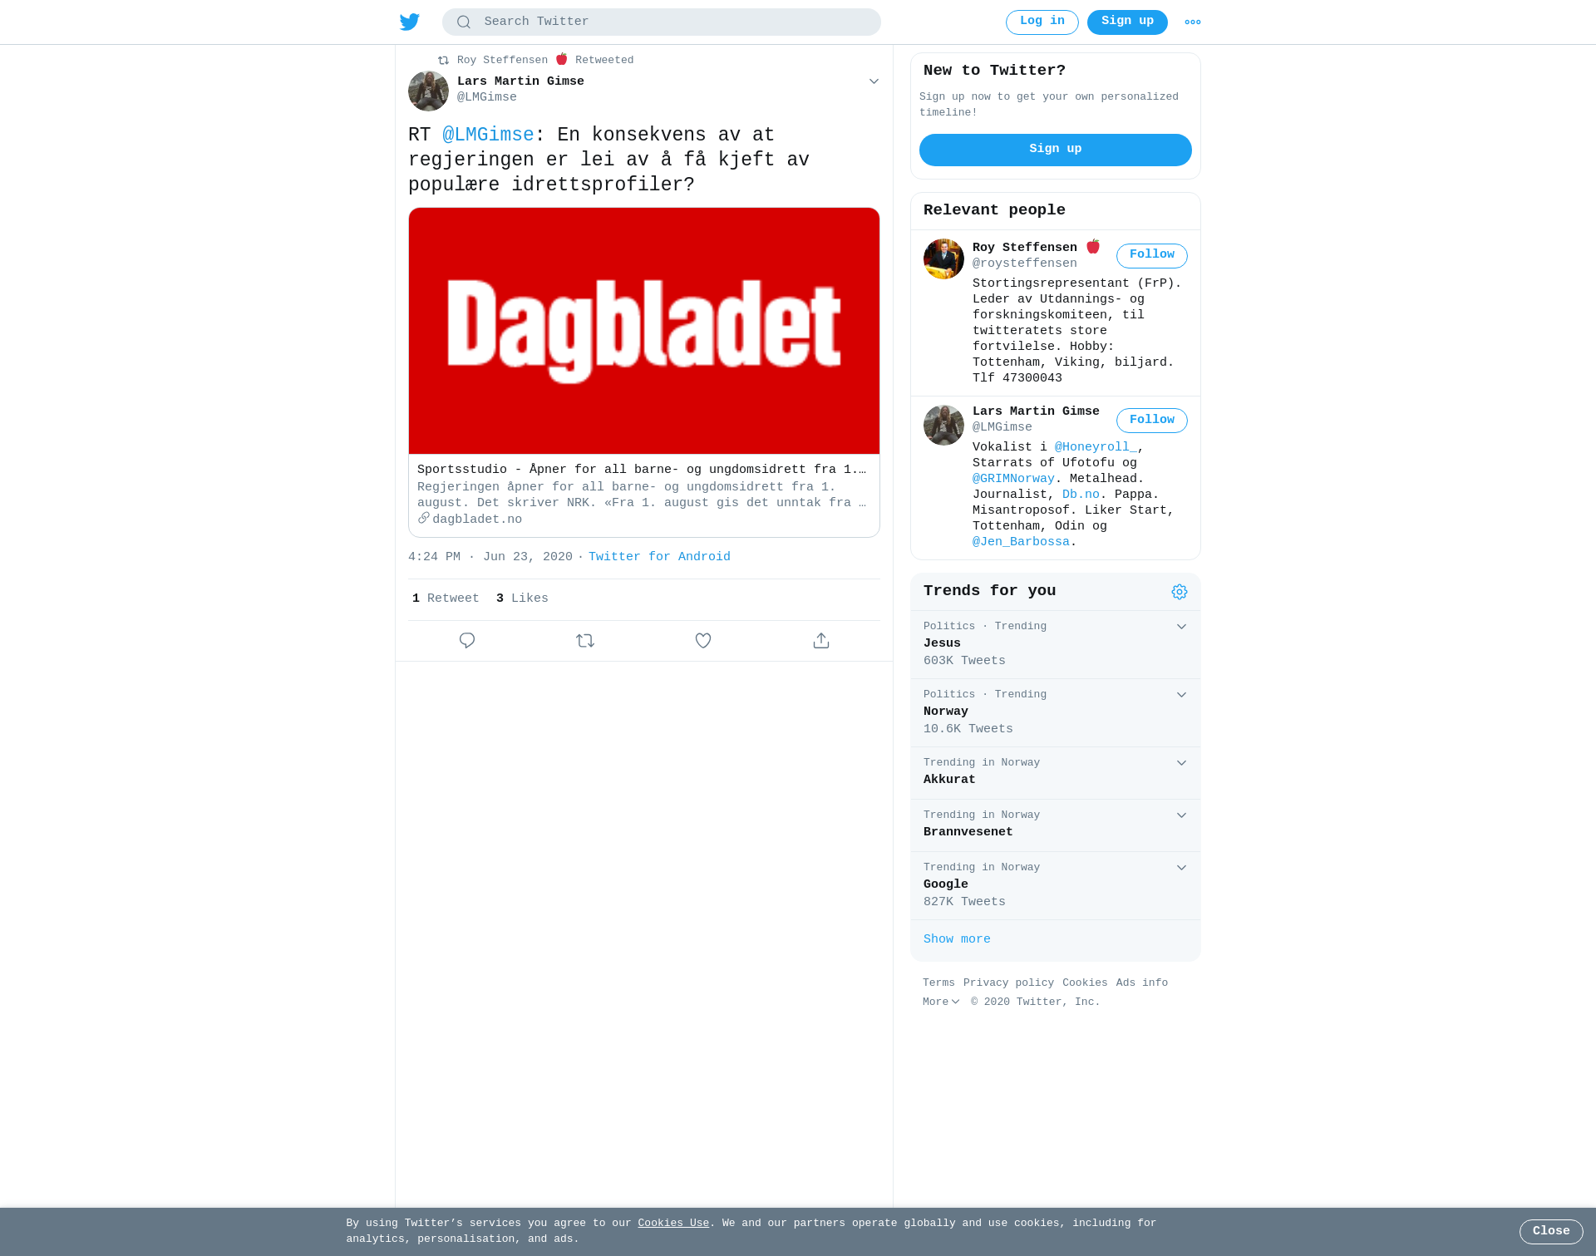Retweet using the retweet arrows icon
This screenshot has width=1596, height=1256.
pyautogui.click(x=585, y=641)
